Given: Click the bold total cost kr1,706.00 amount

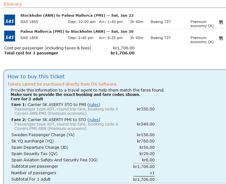Looking at the screenshot, I should coord(122,53).
